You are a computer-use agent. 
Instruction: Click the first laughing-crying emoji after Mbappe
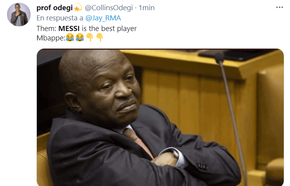pos(70,38)
